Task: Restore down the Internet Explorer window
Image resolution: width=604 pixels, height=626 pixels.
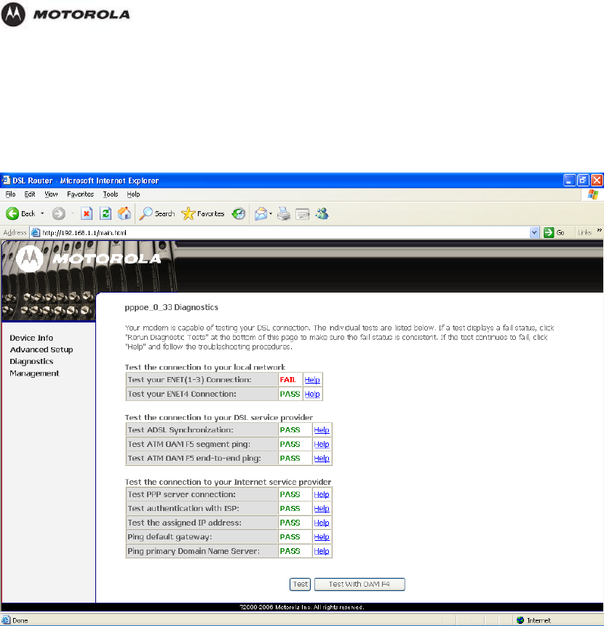Action: (x=583, y=181)
